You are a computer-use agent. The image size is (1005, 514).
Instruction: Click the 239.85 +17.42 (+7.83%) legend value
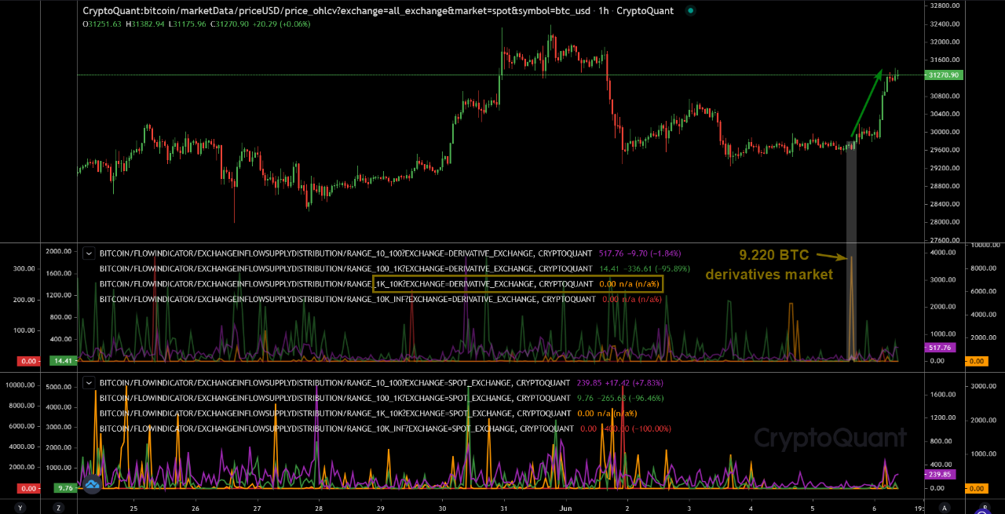pyautogui.click(x=620, y=383)
